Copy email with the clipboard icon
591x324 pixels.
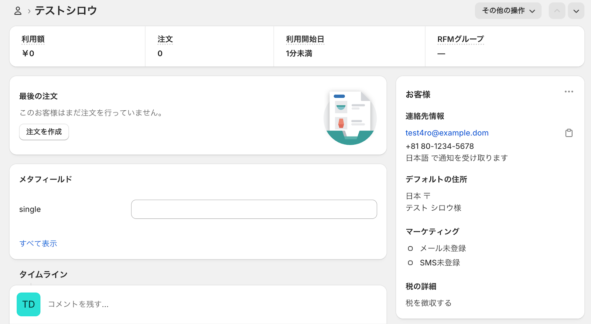click(x=569, y=133)
